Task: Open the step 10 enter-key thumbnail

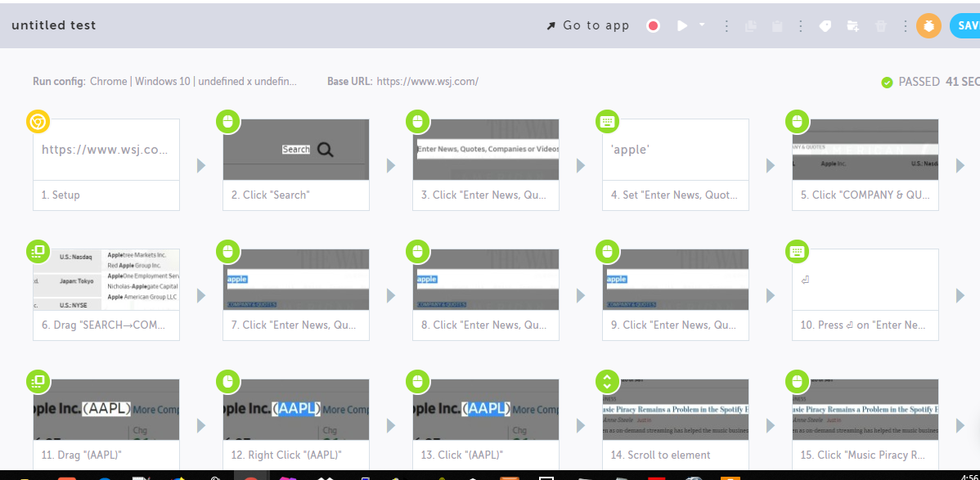Action: tap(865, 280)
